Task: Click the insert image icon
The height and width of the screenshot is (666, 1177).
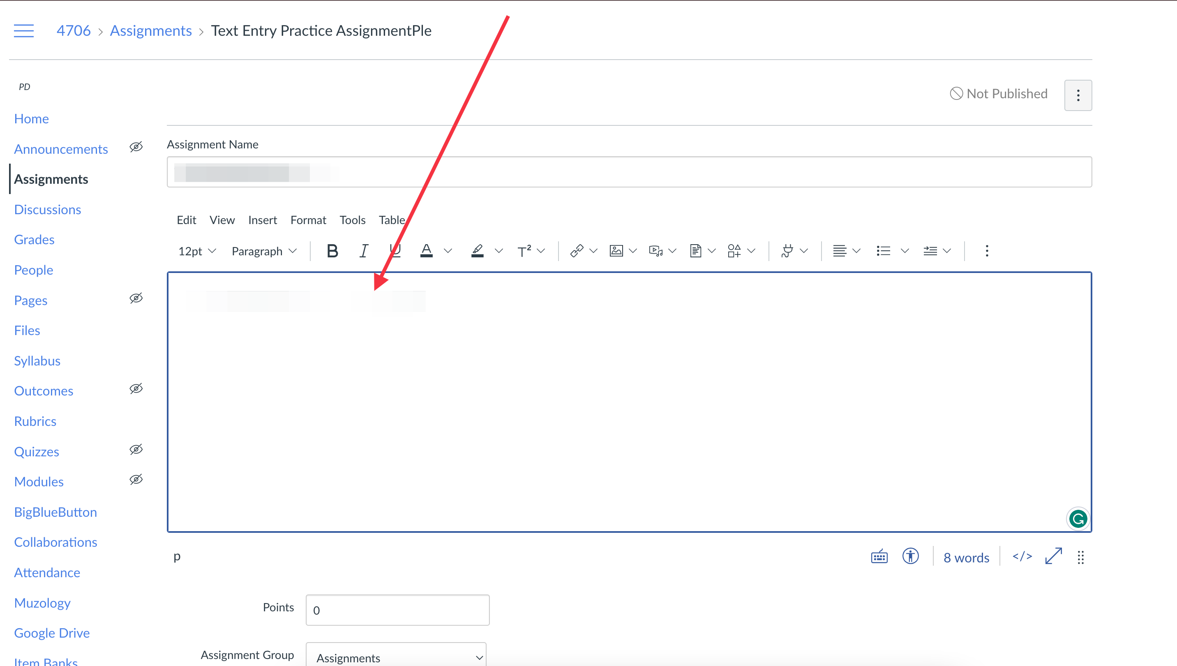Action: tap(616, 251)
